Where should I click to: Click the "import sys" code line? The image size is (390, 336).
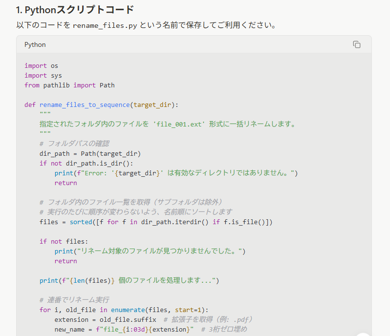pos(43,75)
